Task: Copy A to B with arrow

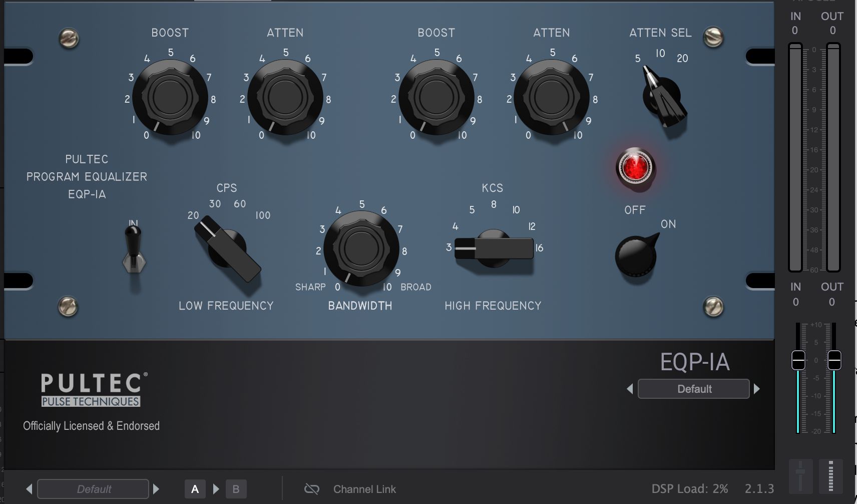Action: coord(216,489)
